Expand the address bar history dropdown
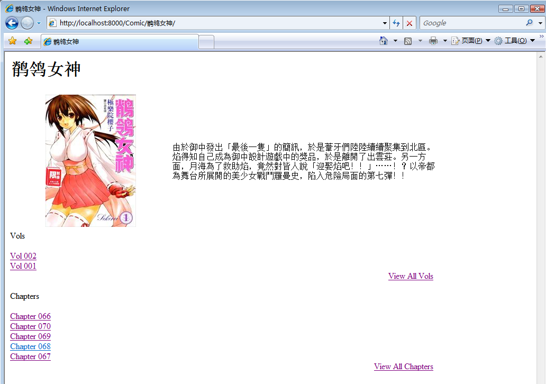This screenshot has height=384, width=546. coord(385,23)
